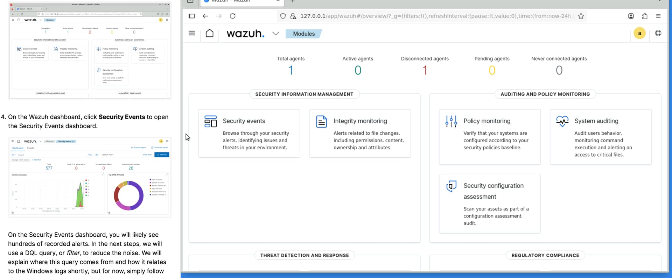Bookmark this page with the star

pos(581,16)
